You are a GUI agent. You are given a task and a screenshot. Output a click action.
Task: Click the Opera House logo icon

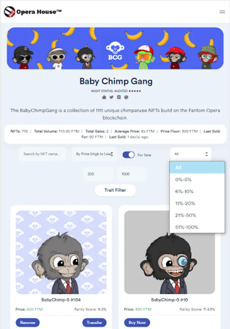point(10,12)
